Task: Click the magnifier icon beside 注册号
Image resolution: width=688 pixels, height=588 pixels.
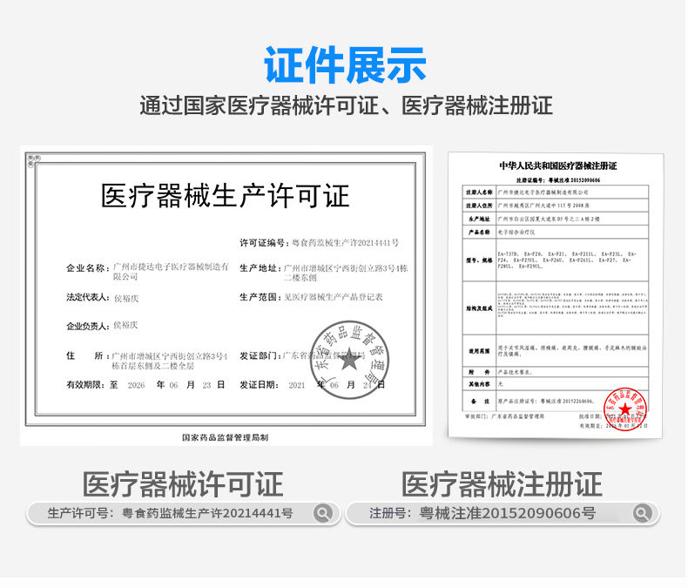Action: [642, 513]
